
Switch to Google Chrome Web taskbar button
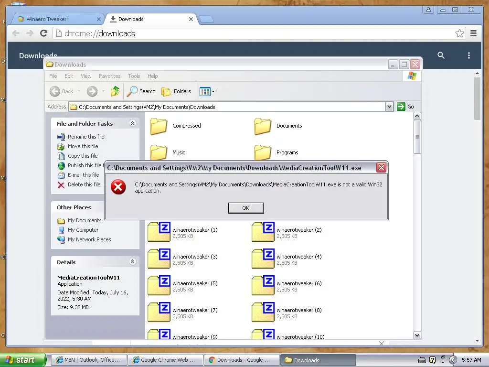tap(165, 360)
